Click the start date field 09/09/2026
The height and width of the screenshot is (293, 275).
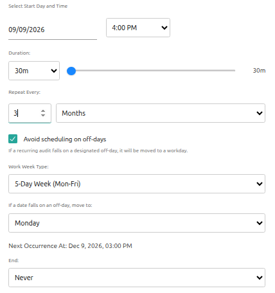53,30
